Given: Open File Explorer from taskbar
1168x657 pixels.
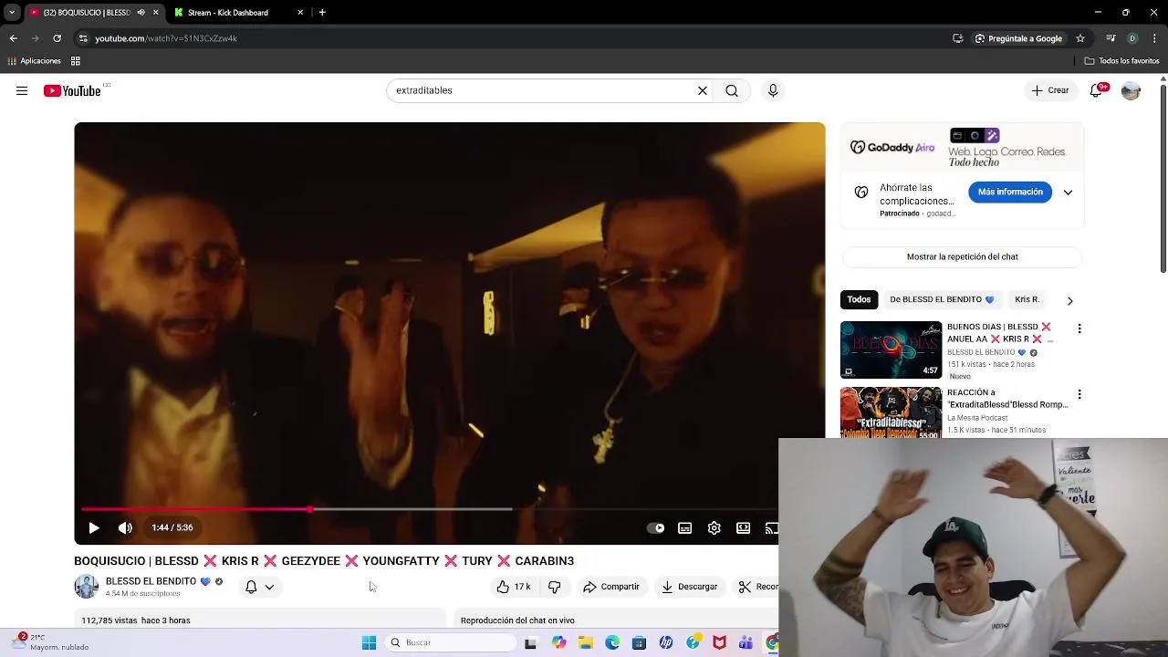Looking at the screenshot, I should coord(586,642).
